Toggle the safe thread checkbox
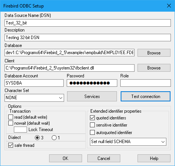 pos(10,145)
